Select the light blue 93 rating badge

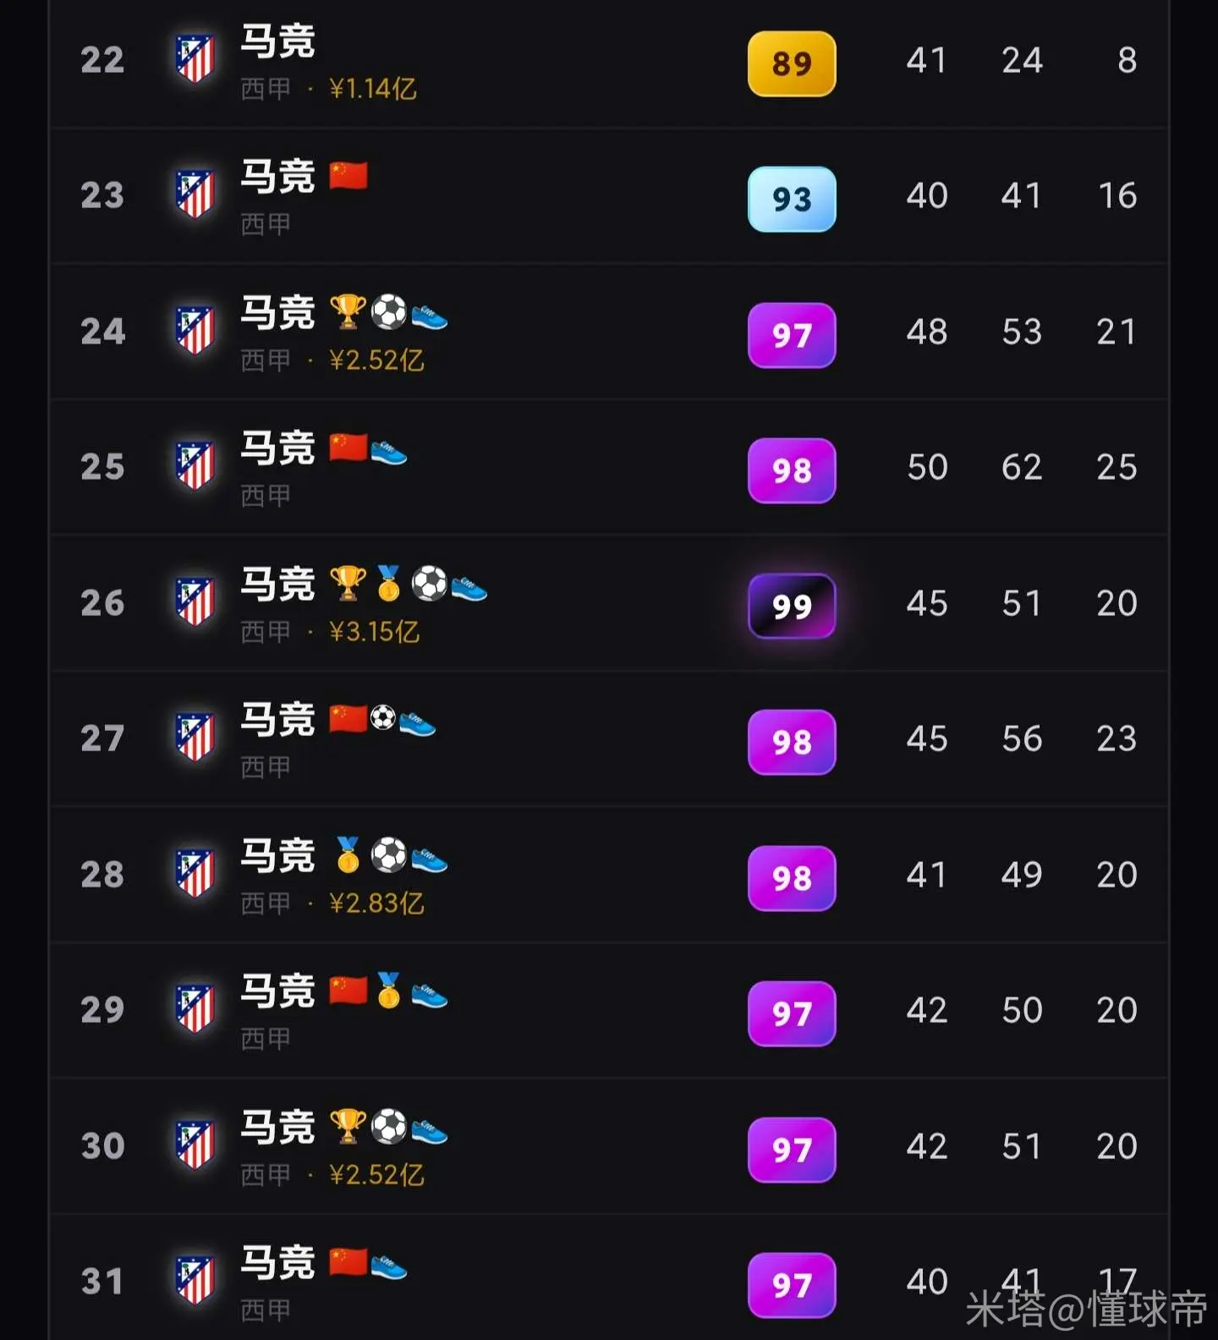pos(792,199)
